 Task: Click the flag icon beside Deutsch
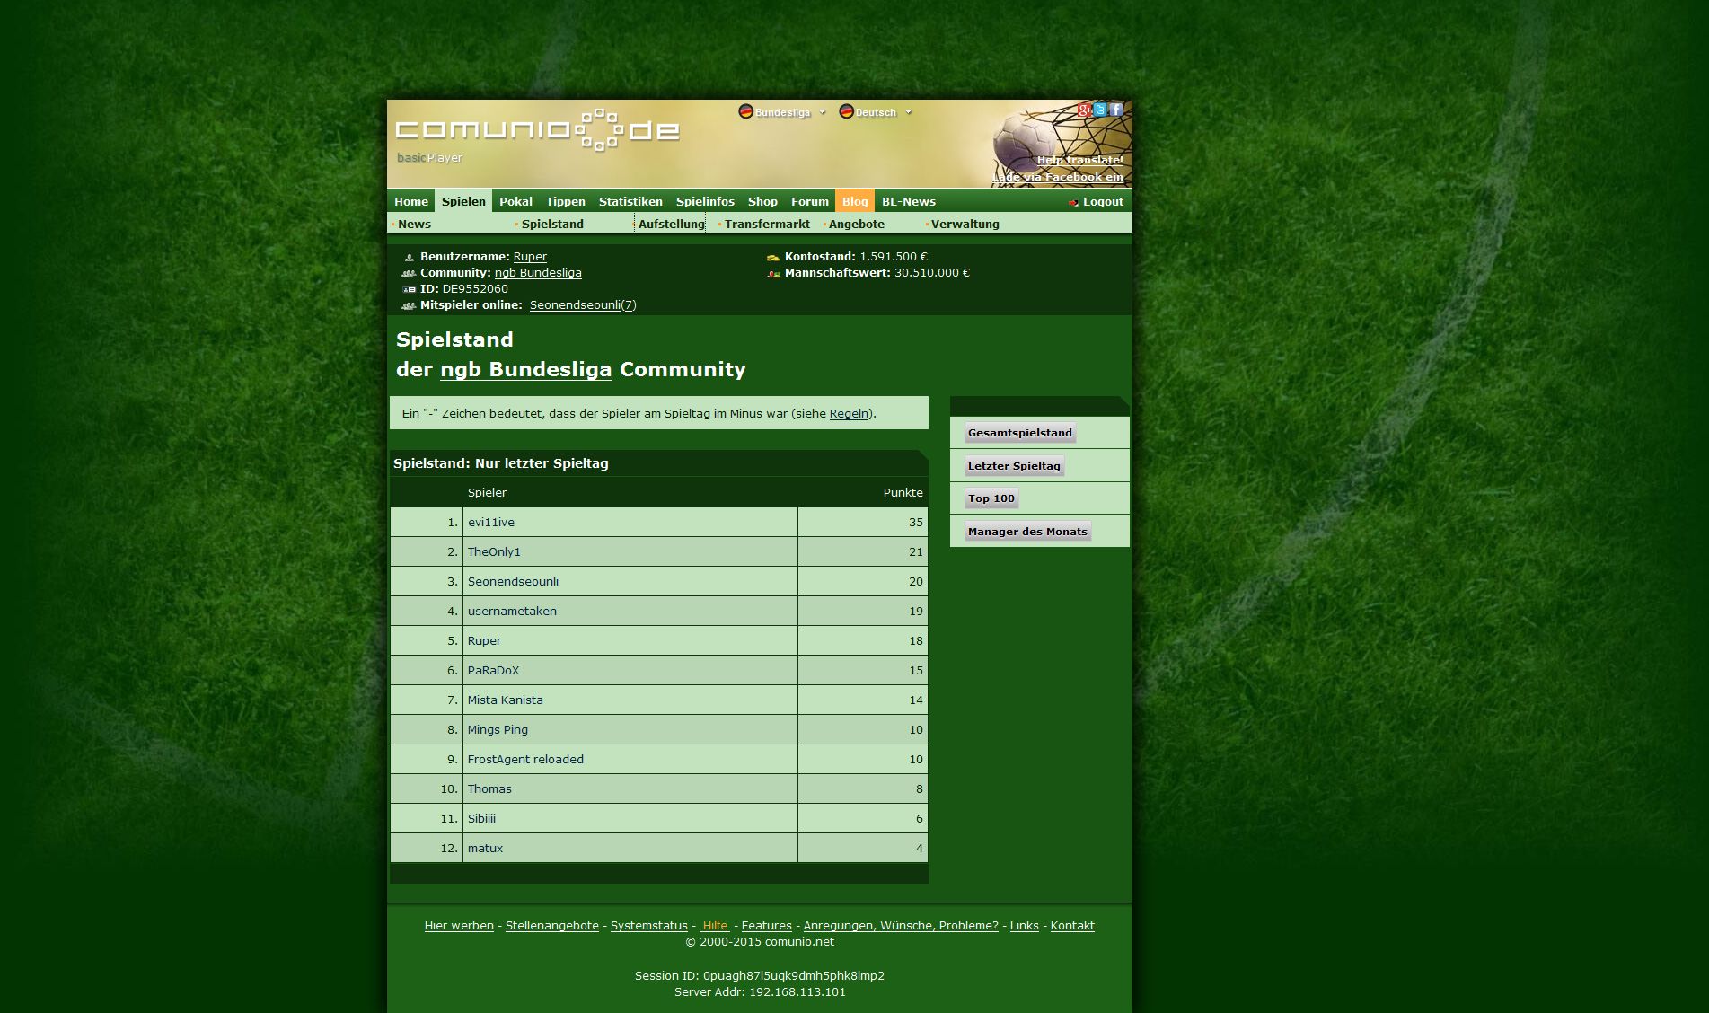point(846,111)
